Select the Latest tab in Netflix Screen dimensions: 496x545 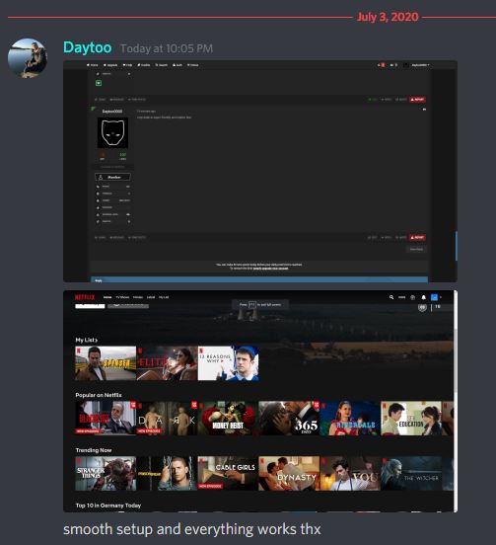pos(151,297)
